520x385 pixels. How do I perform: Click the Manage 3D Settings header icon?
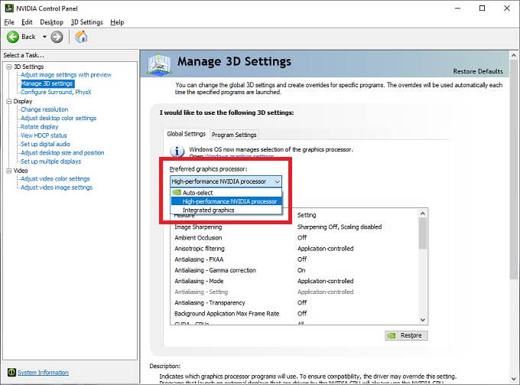pyautogui.click(x=158, y=64)
